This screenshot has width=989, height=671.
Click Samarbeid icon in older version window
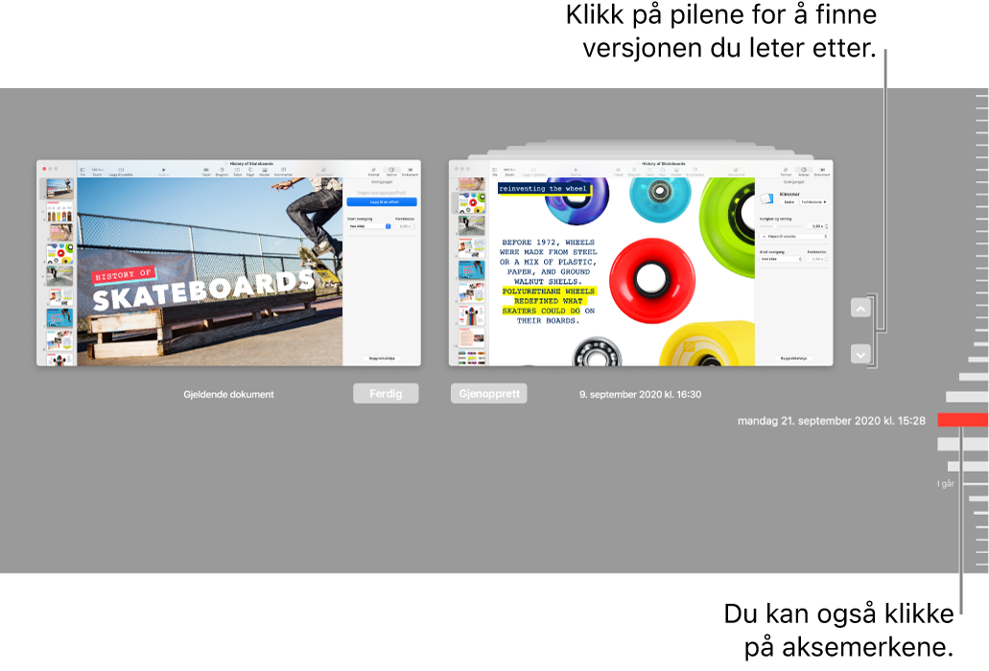point(736,172)
